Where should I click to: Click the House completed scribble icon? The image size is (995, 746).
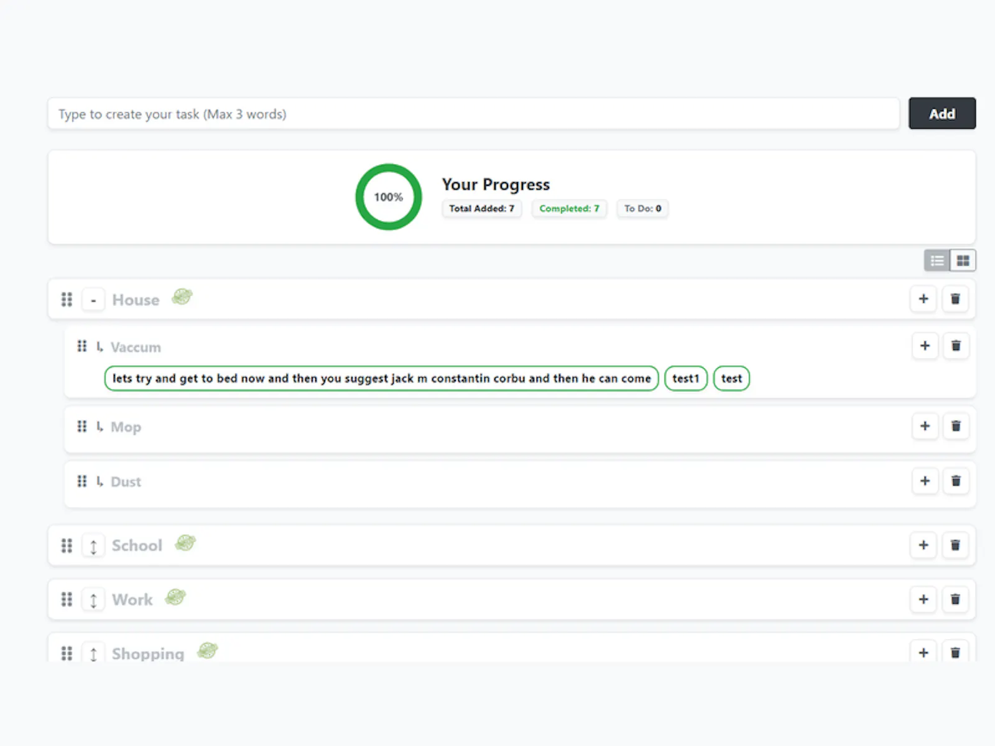coord(182,297)
